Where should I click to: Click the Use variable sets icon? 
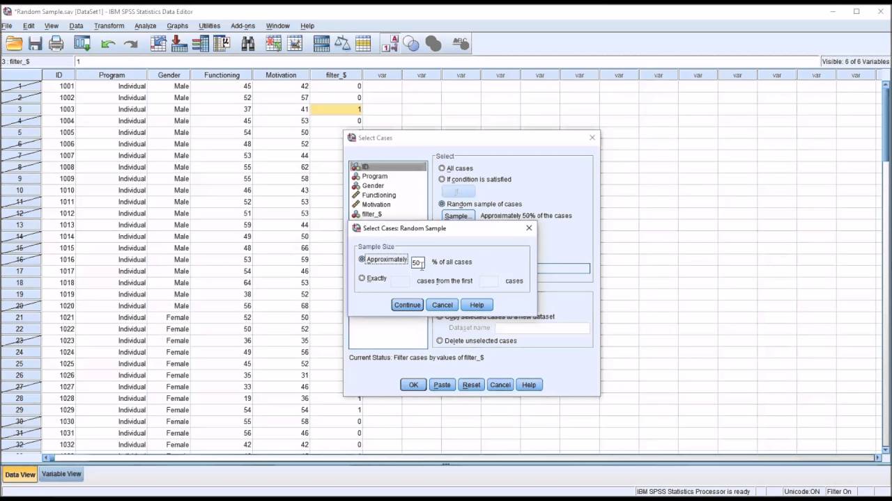pos(411,44)
